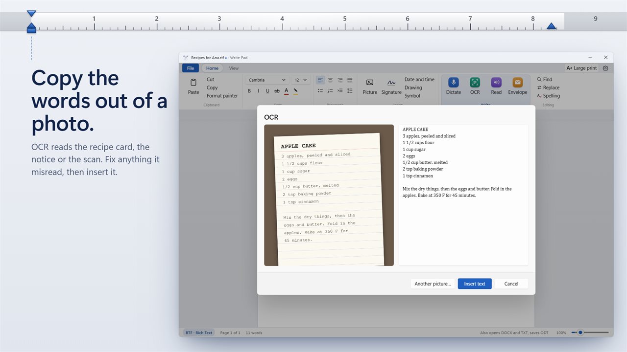Open the OCR tool in ribbon
This screenshot has width=627, height=352.
[x=475, y=87]
